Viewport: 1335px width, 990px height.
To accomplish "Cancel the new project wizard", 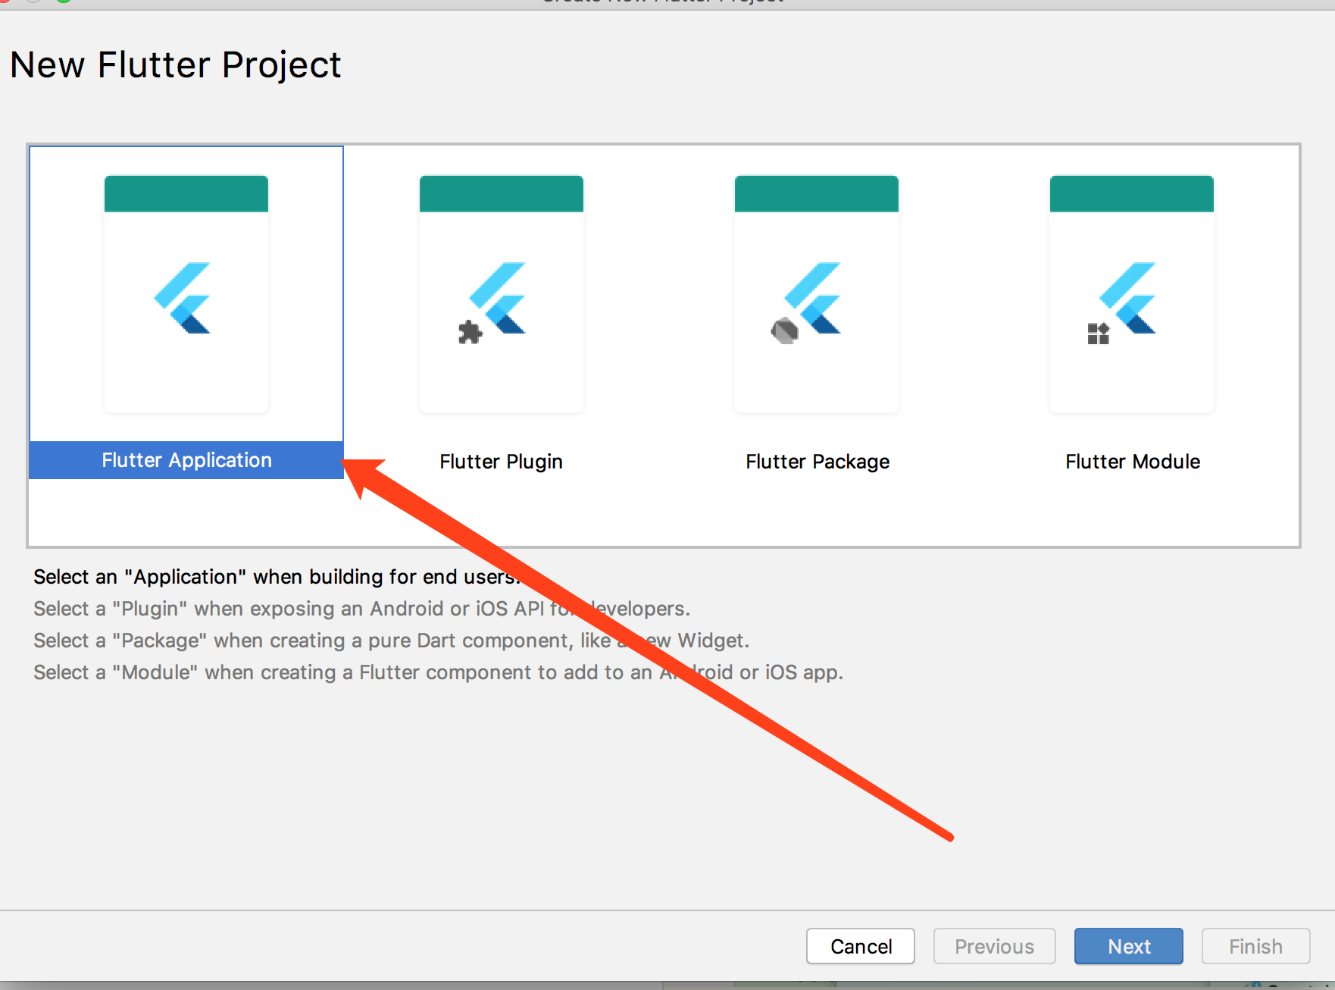I will click(x=861, y=946).
